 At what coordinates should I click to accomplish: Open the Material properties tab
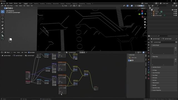(149, 75)
